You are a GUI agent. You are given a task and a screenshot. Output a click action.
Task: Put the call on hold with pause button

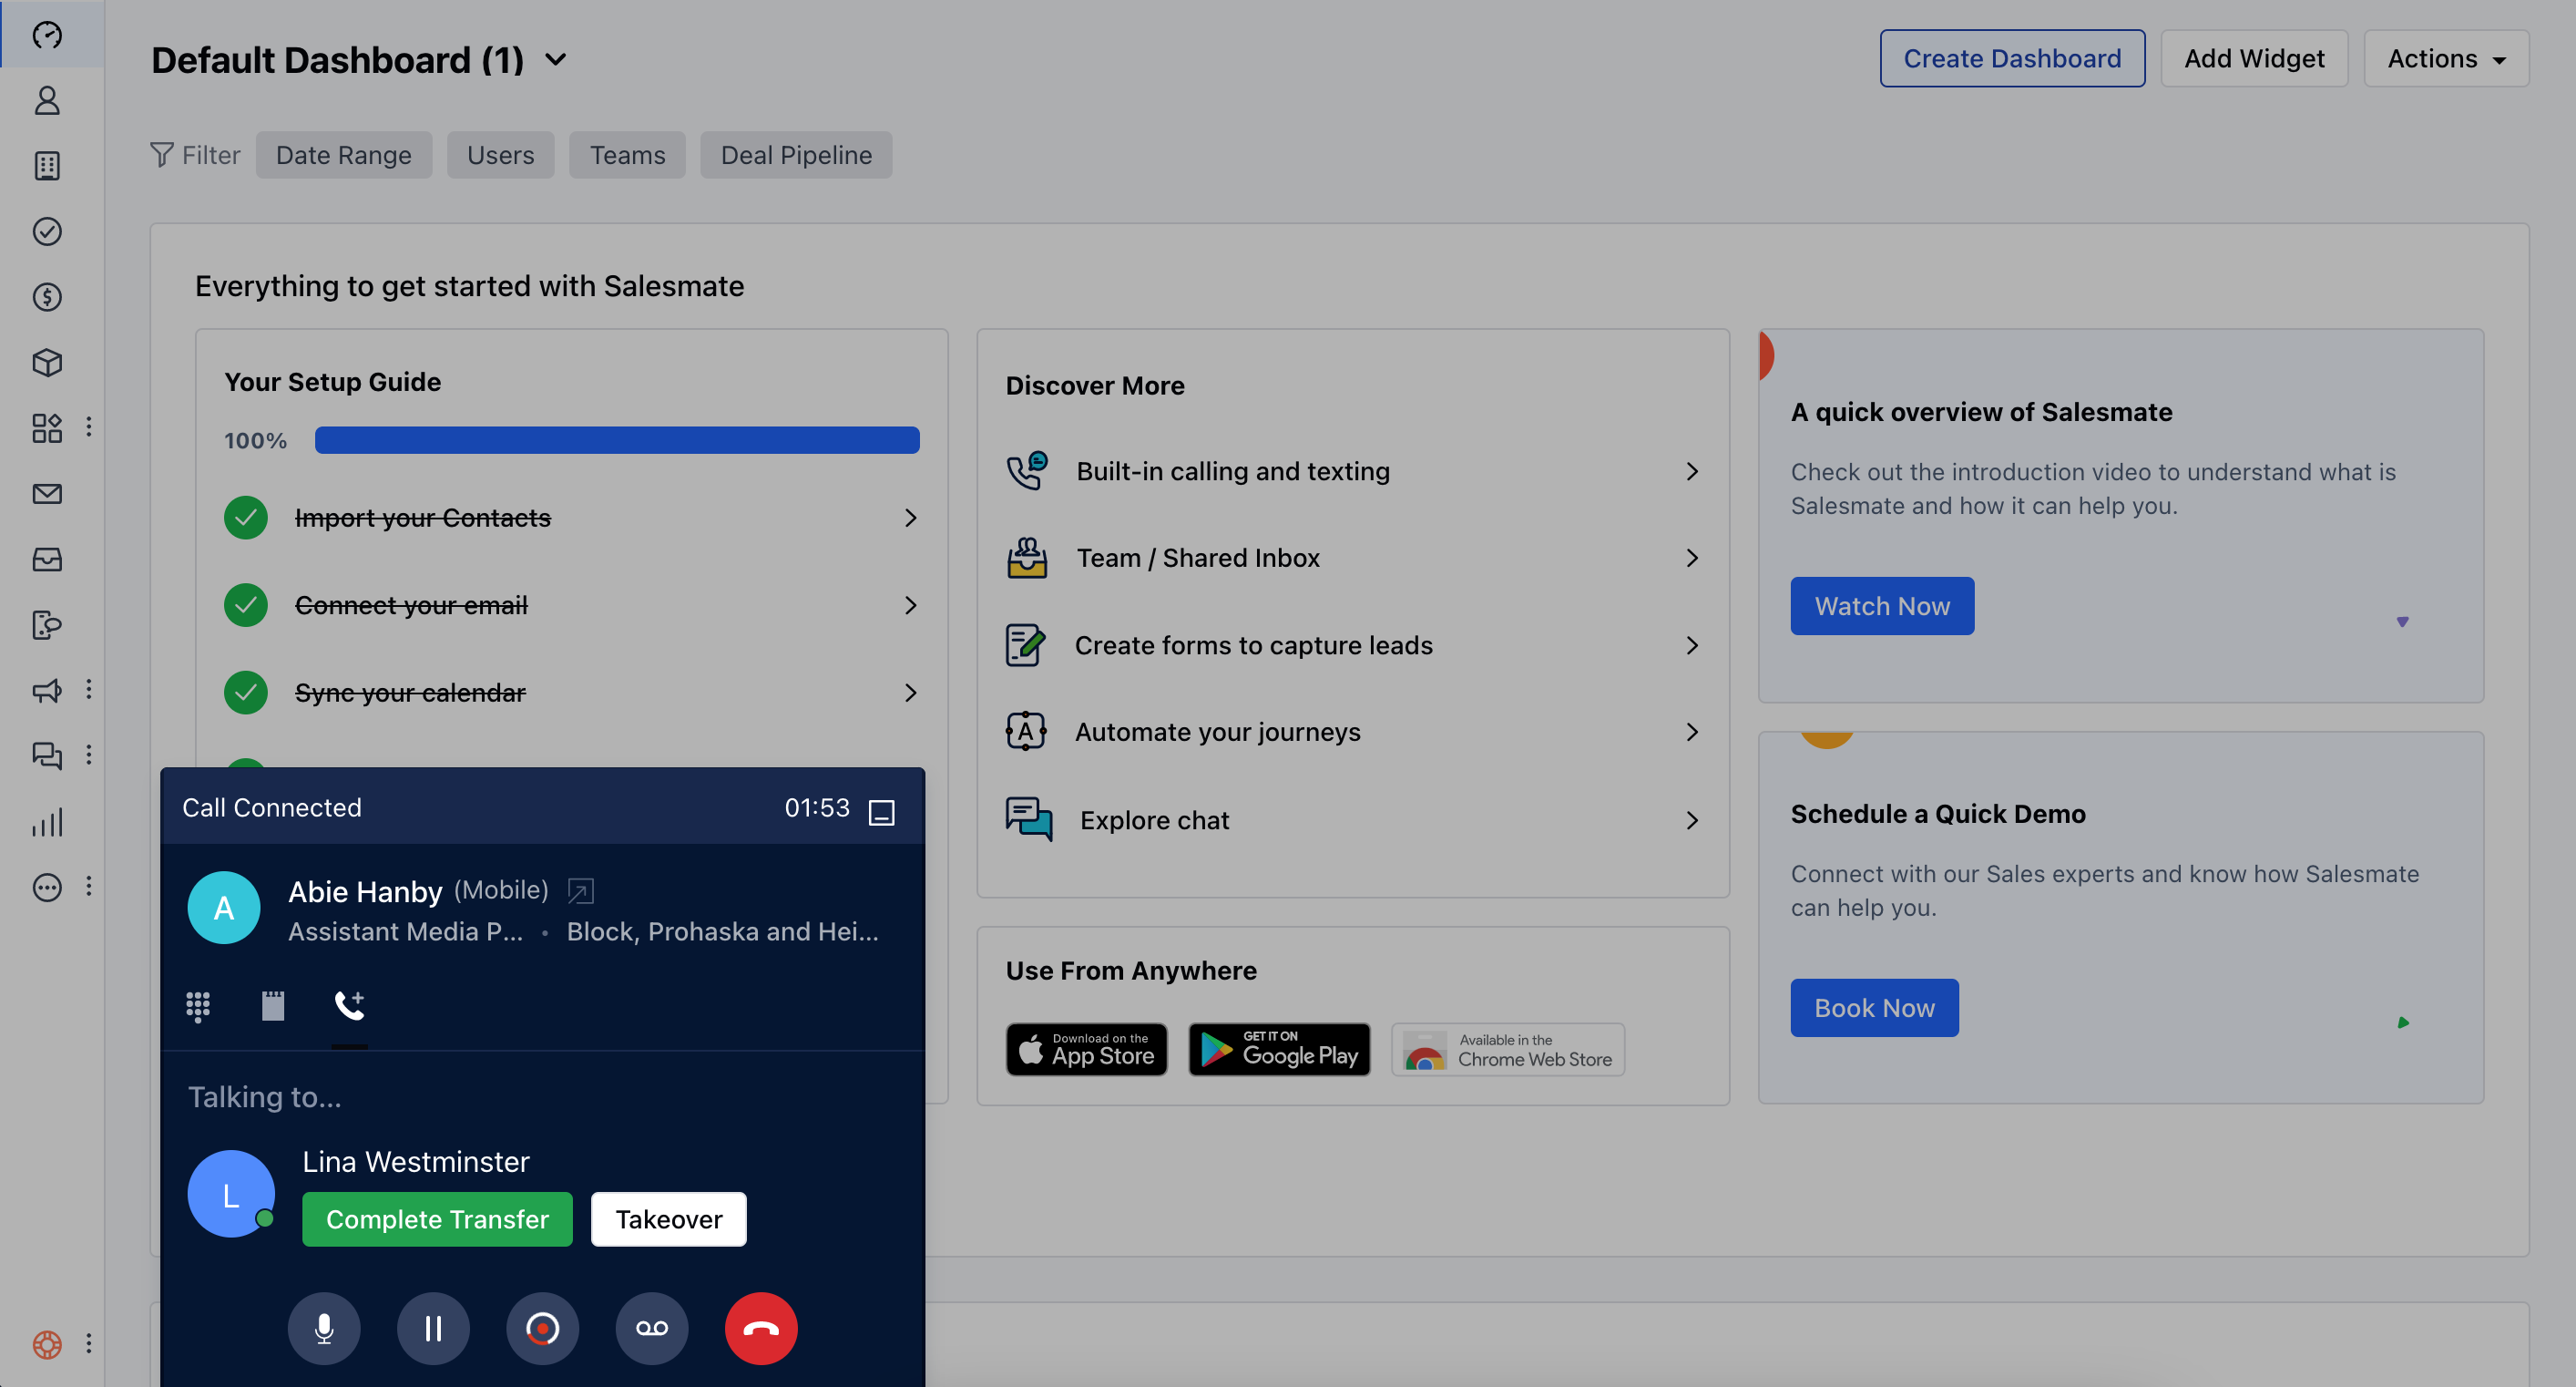point(433,1328)
